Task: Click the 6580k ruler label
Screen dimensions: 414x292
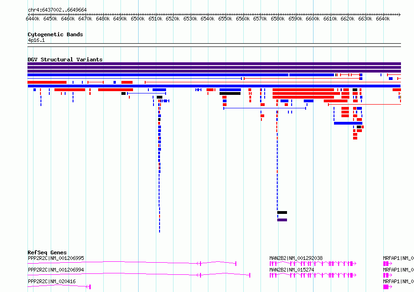Action: [x=278, y=19]
